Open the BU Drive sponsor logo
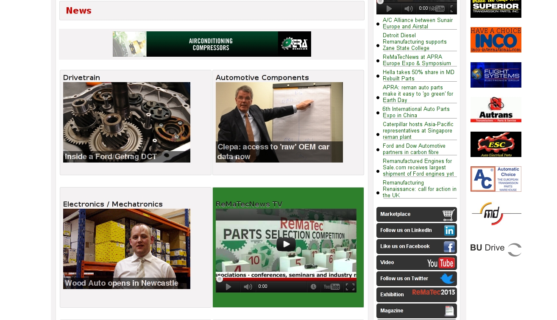This screenshot has width=557, height=320. 496,249
